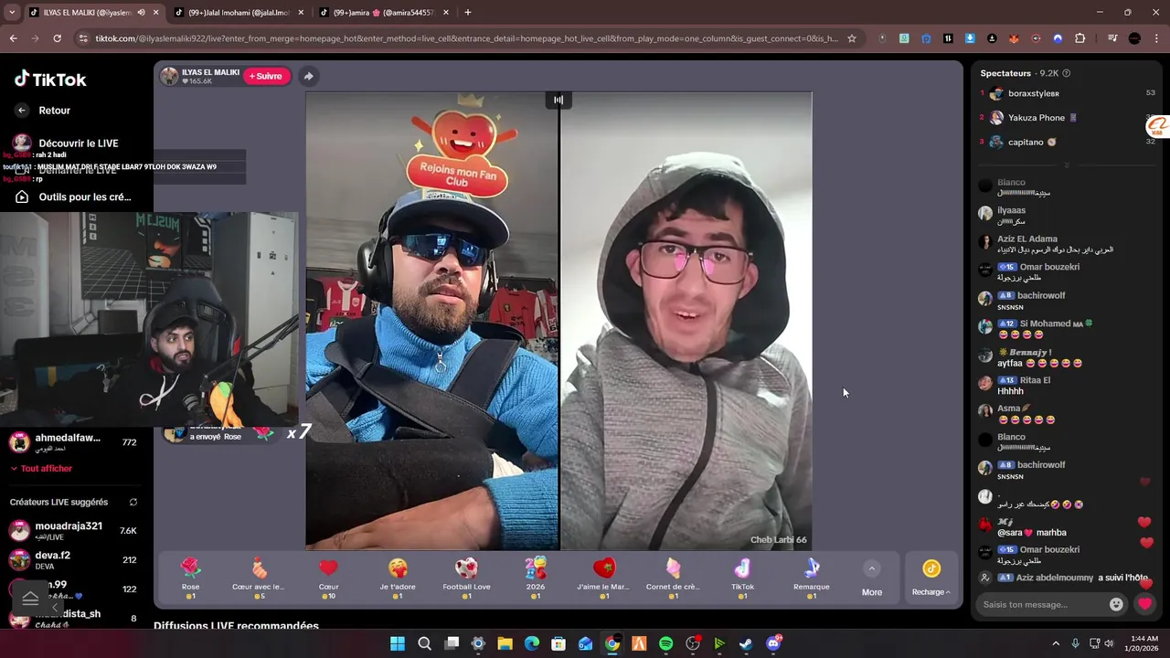The image size is (1170, 658).
Task: Send the Football Love gift
Action: coord(466,578)
